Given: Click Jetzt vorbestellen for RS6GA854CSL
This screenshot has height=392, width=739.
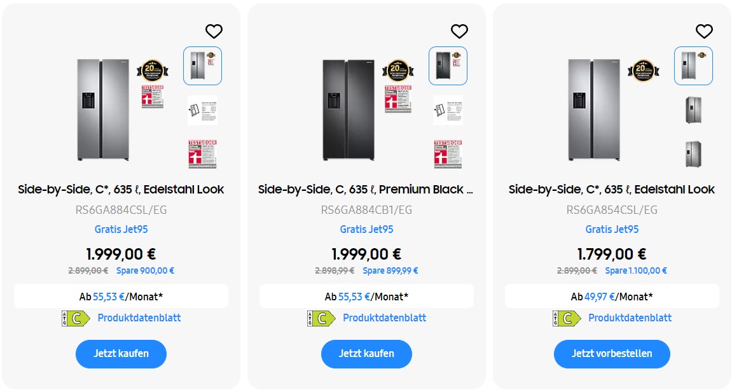Looking at the screenshot, I should click(612, 354).
